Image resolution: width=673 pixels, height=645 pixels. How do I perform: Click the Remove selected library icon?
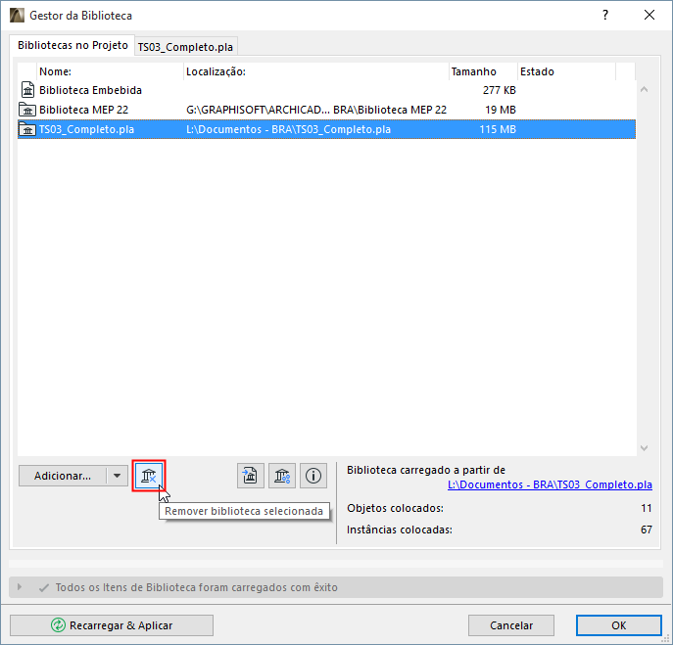[x=149, y=476]
